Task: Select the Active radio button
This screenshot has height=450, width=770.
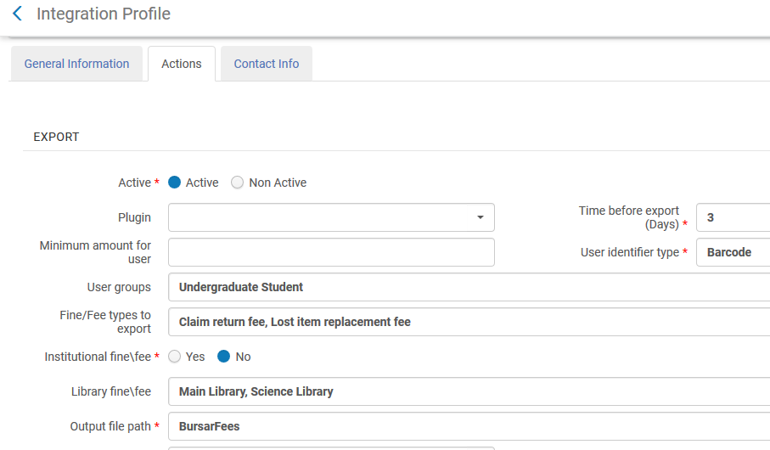Action: click(175, 183)
